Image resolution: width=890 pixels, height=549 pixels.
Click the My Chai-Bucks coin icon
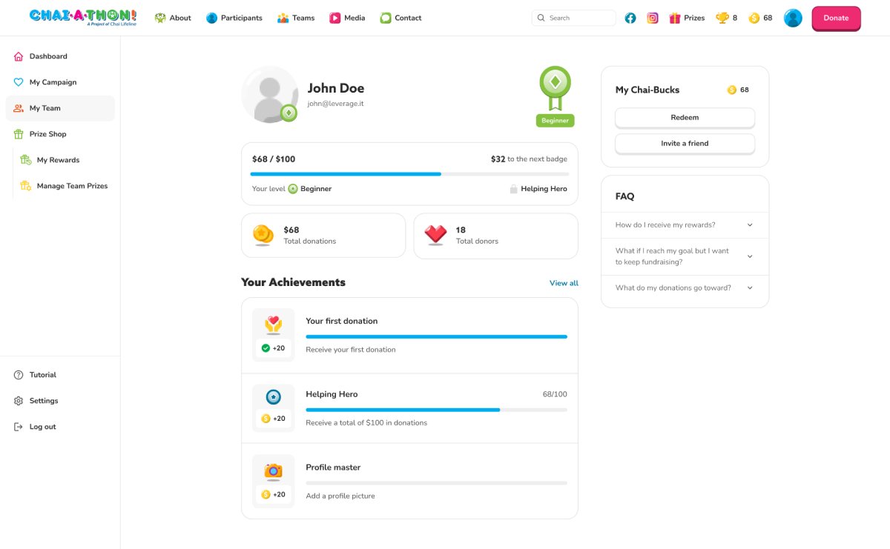point(732,90)
